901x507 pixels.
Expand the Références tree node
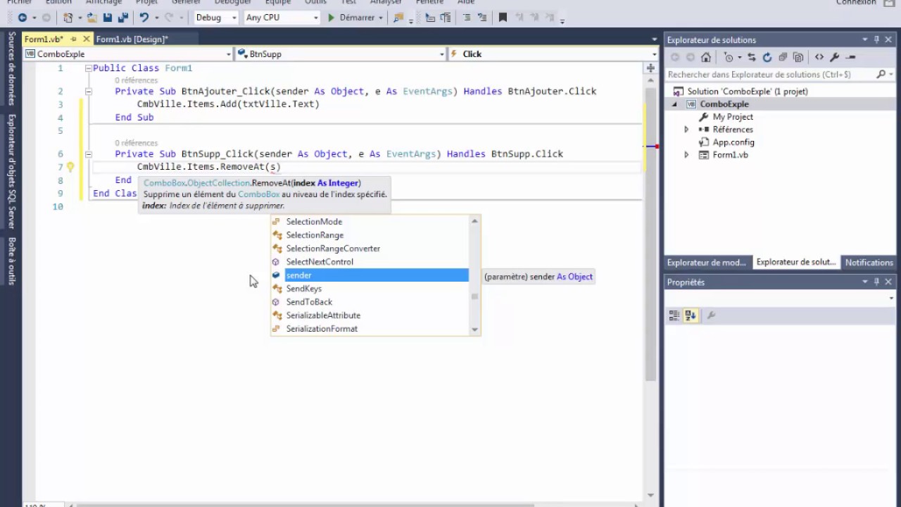click(686, 130)
